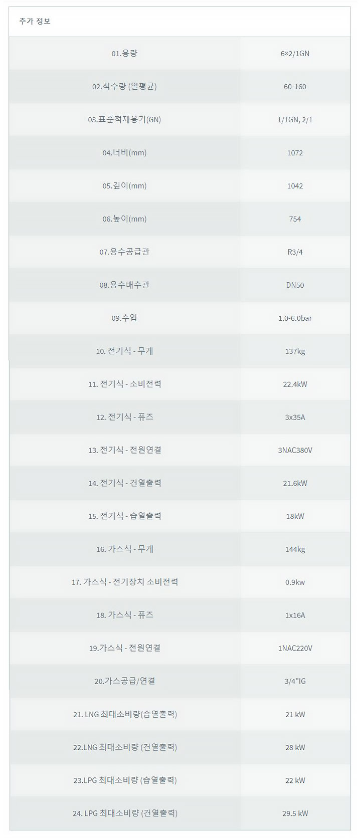Viewport: 360px width, 840px height.
Task: Click the 3/4"IG gas connection value
Action: [295, 681]
